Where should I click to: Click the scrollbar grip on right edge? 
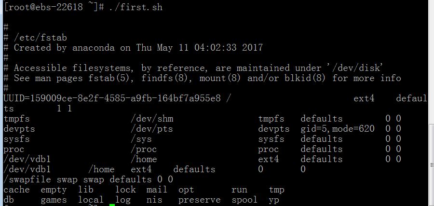pyautogui.click(x=432, y=165)
